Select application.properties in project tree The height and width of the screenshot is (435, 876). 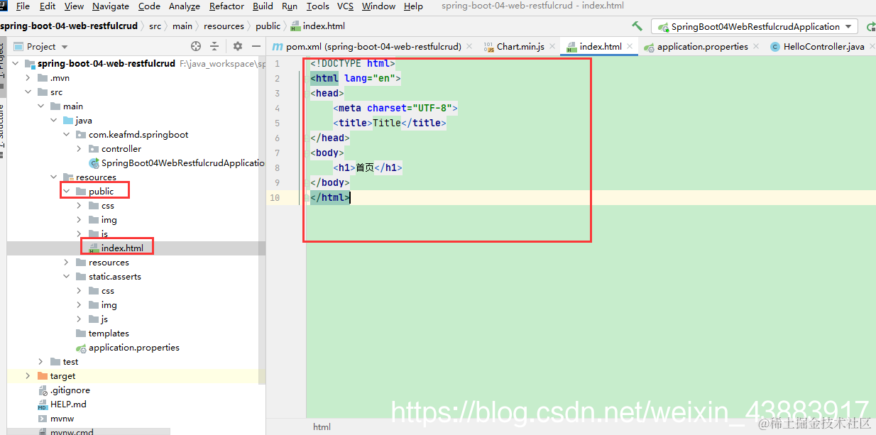133,348
